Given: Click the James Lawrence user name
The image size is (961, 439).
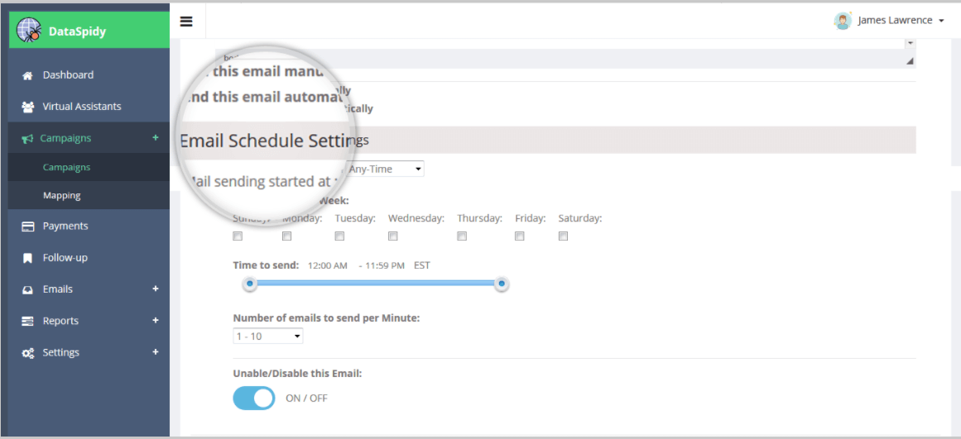Looking at the screenshot, I should [895, 21].
